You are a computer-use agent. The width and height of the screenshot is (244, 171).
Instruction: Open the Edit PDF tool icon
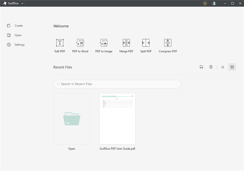coord(60,43)
